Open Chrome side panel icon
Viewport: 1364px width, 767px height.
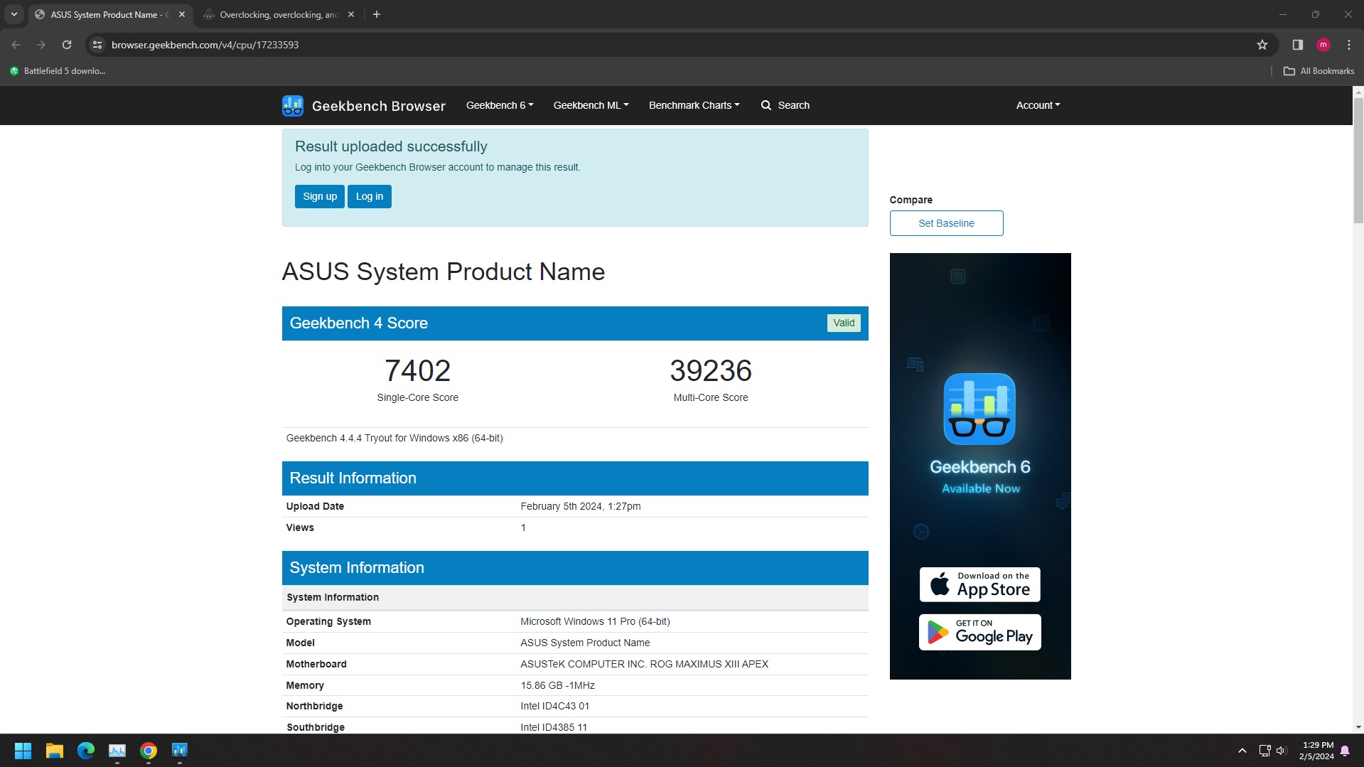pos(1297,45)
